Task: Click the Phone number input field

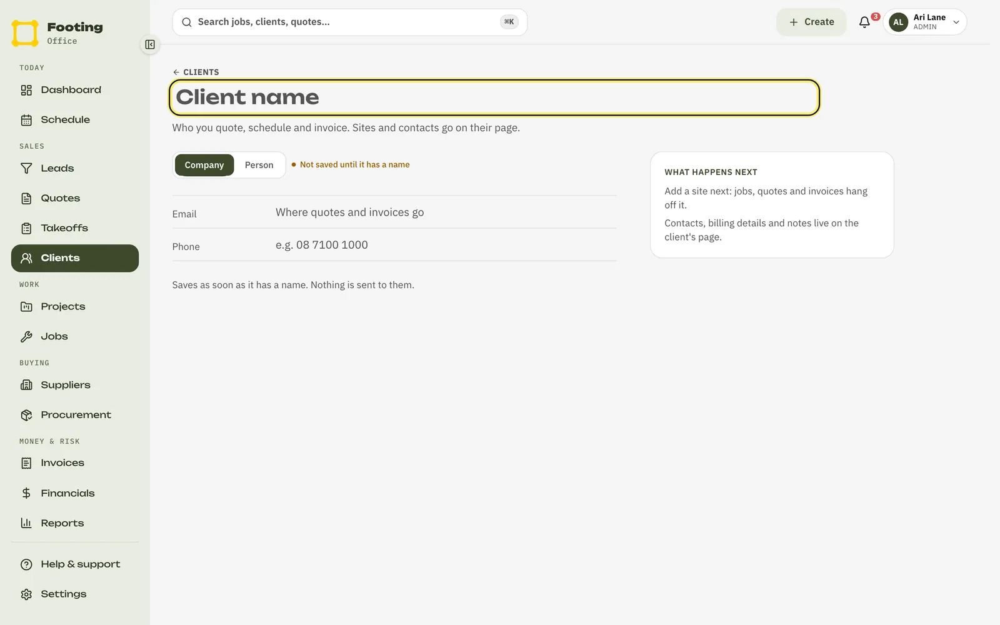Action: point(445,245)
